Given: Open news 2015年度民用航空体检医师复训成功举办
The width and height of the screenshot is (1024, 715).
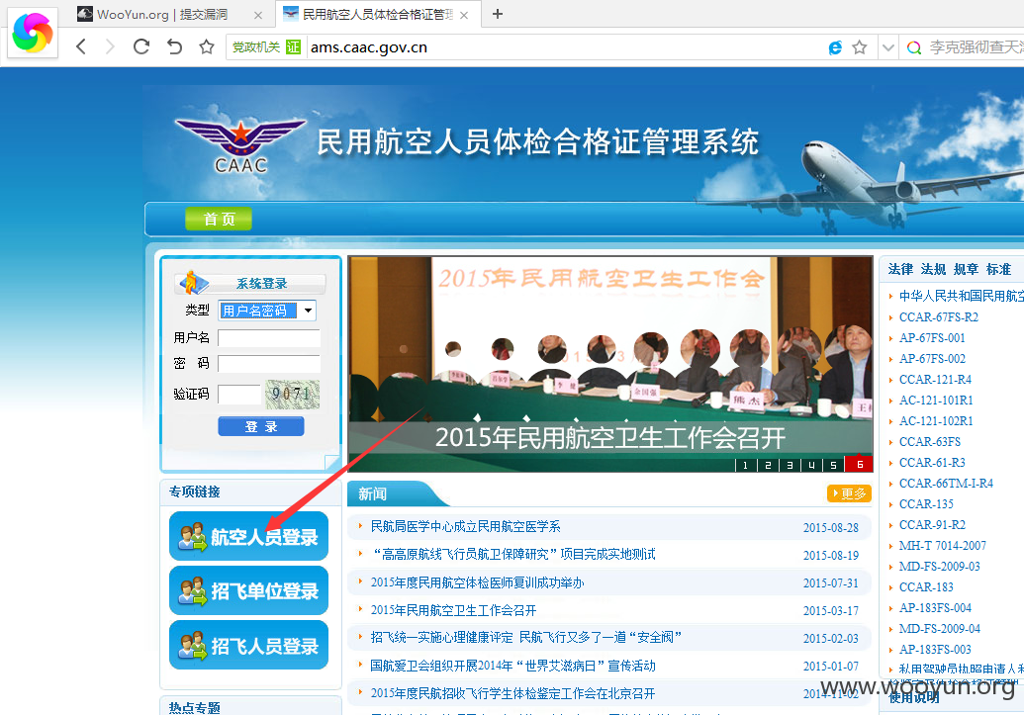Looking at the screenshot, I should (478, 582).
